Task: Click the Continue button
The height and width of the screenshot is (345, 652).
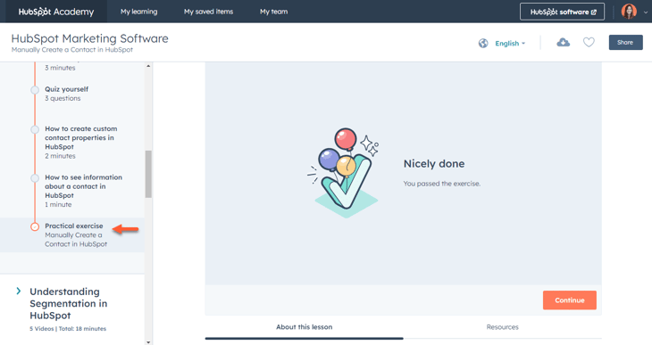Action: [x=569, y=300]
